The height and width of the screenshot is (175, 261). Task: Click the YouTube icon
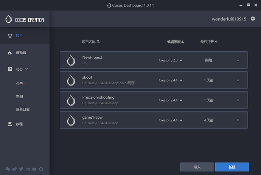[34, 169]
